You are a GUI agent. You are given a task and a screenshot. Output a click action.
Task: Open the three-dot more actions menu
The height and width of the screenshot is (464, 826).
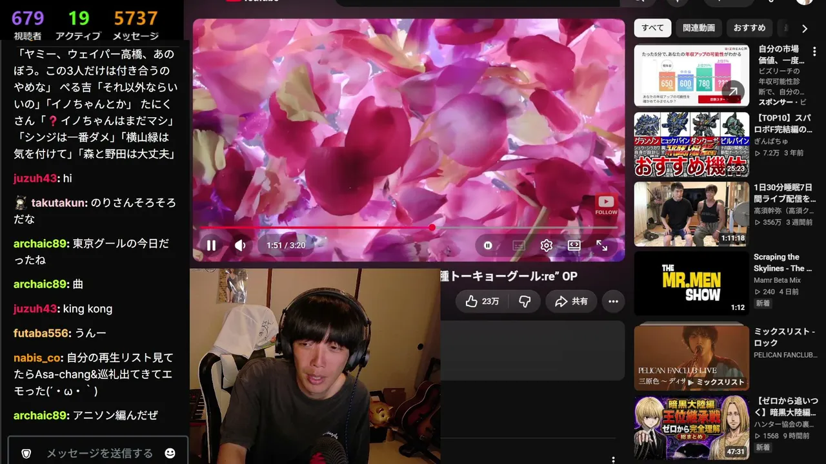[613, 301]
